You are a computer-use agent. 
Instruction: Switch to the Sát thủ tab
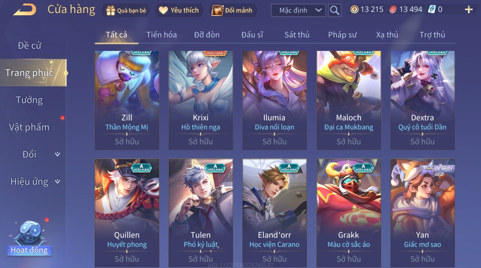click(297, 35)
